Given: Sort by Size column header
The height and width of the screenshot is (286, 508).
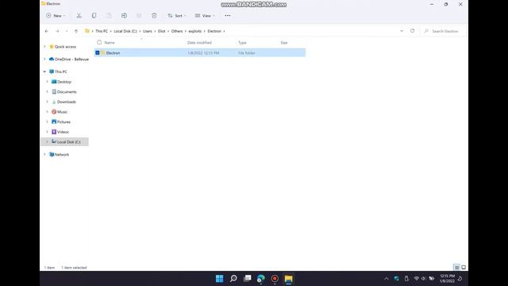Looking at the screenshot, I should point(284,42).
